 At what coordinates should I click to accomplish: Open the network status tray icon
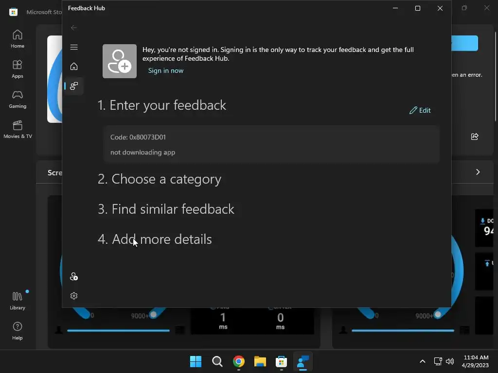pos(438,361)
